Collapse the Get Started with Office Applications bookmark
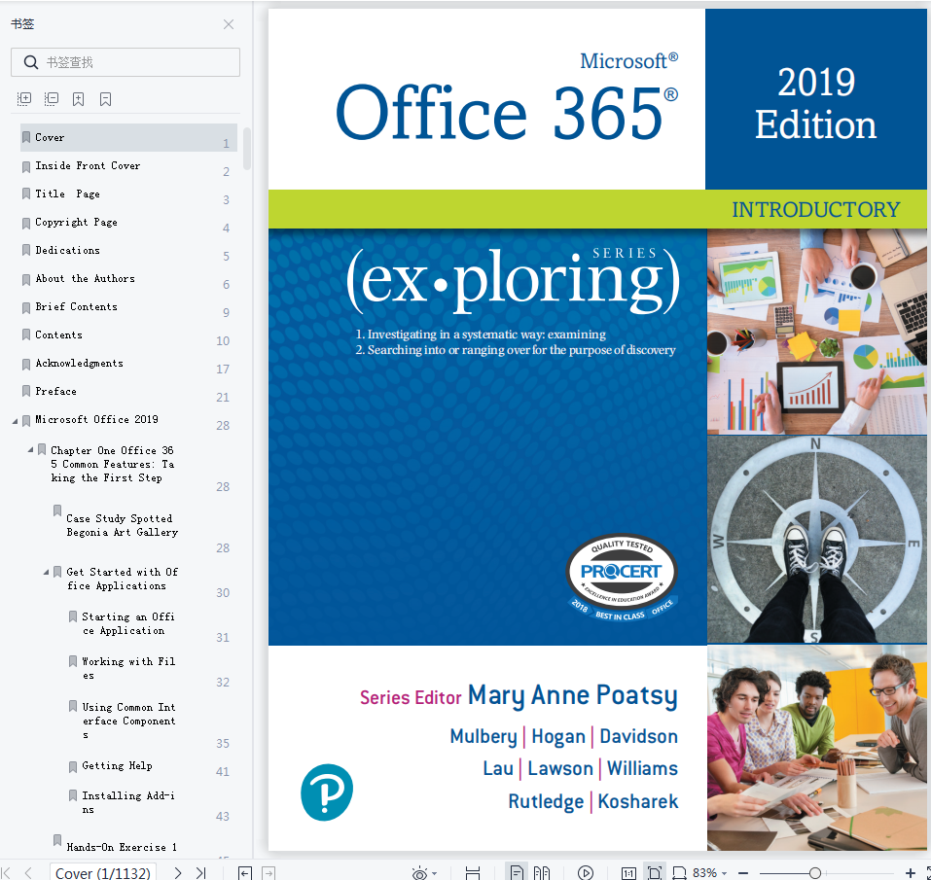 tap(46, 572)
